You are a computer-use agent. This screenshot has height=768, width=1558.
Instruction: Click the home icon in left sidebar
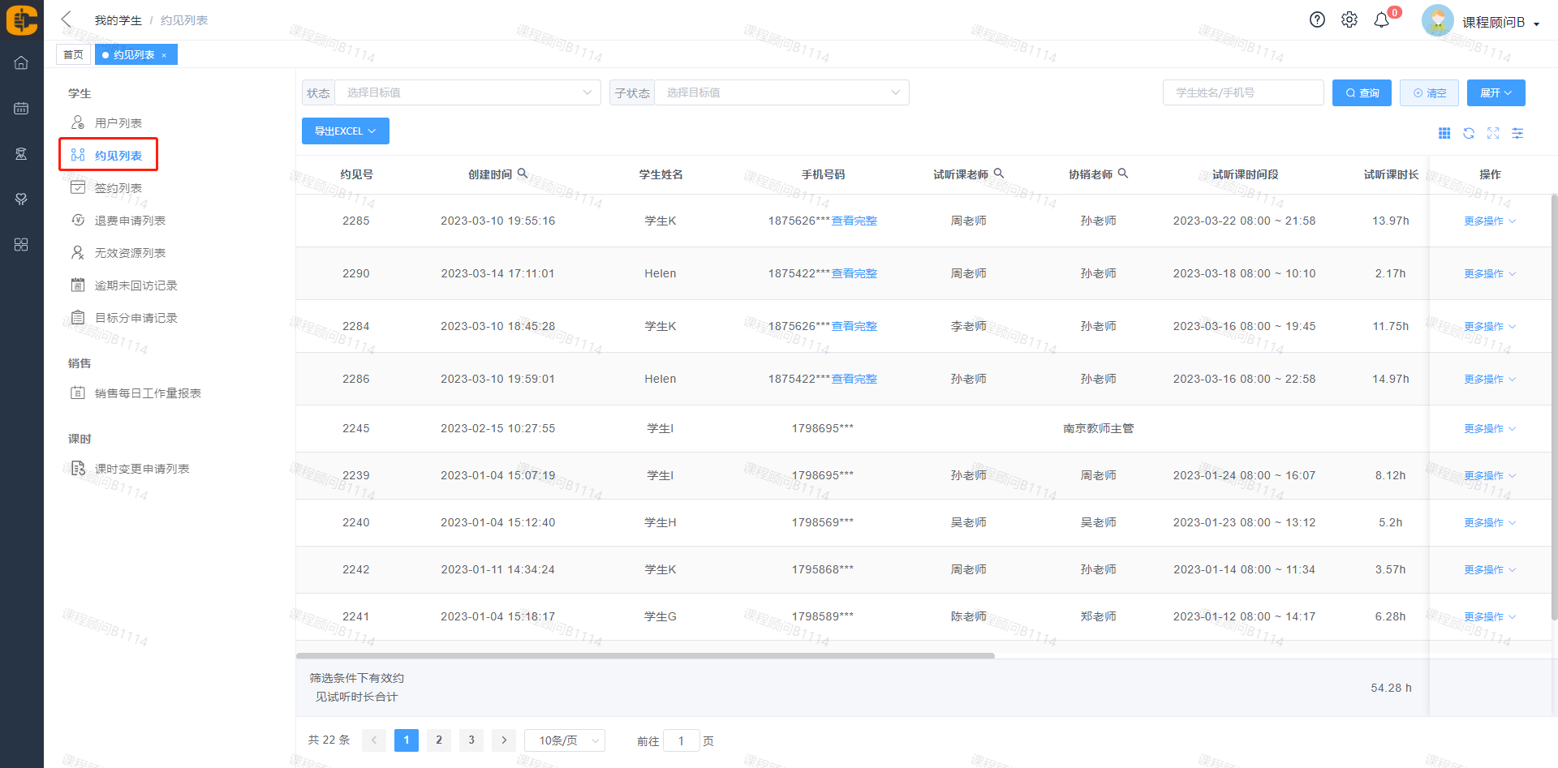21,62
